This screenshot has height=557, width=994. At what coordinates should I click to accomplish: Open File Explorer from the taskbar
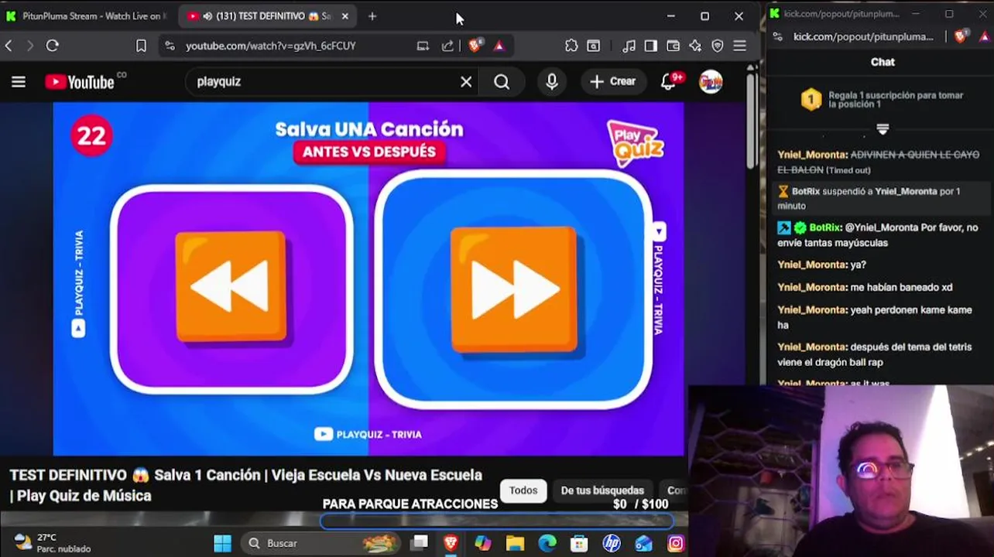(515, 543)
